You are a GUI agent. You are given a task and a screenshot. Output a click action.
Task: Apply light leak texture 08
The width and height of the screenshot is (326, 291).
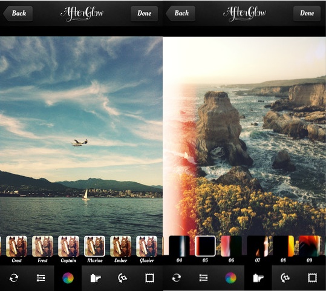point(284,246)
